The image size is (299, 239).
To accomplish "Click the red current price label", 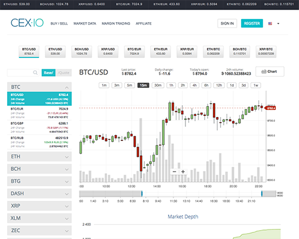I will [x=270, y=108].
